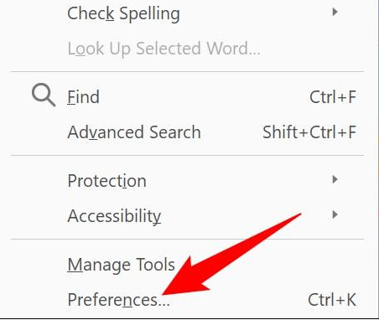Viewport: 379px width, 320px height.
Task: Expand the arrow beside Check Spelling
Action: (x=335, y=12)
